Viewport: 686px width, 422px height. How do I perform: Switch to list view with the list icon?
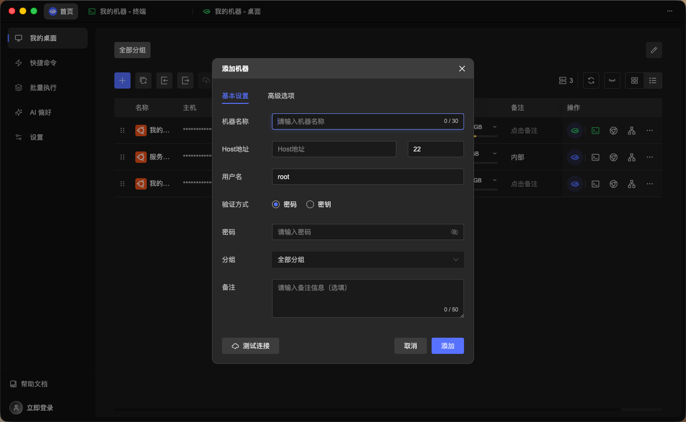[x=653, y=80]
